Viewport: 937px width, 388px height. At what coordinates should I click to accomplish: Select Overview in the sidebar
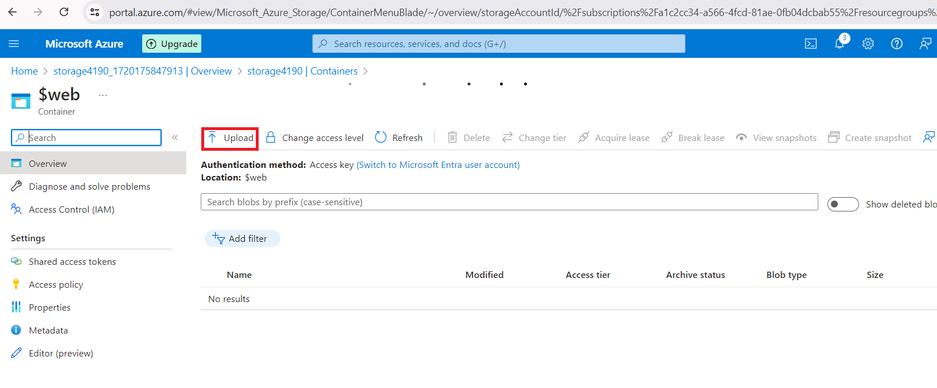93,163
